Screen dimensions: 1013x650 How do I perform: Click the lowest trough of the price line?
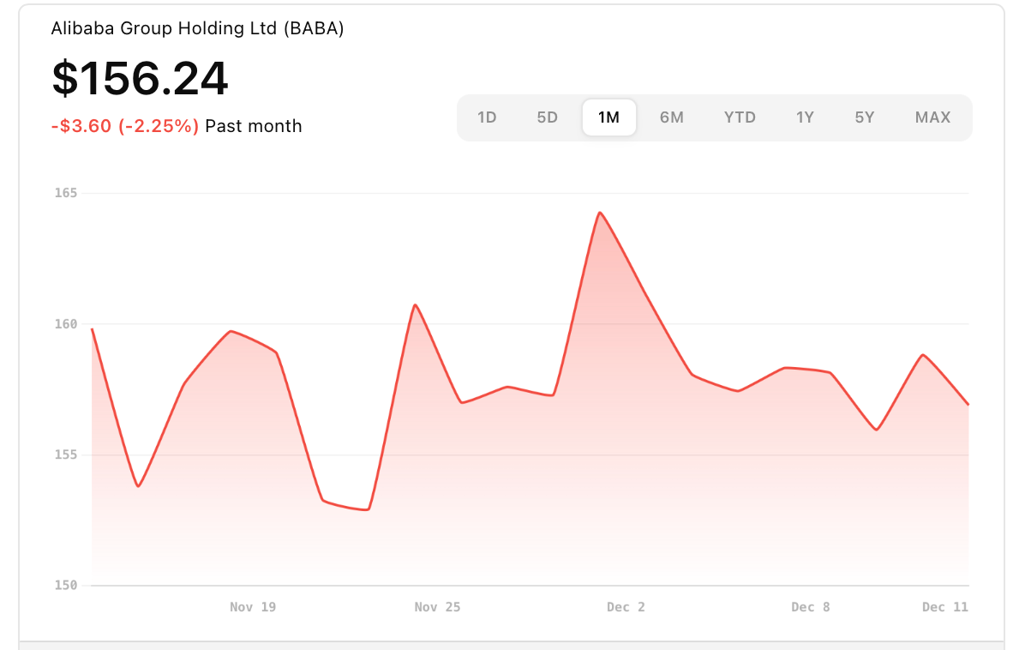[x=368, y=509]
